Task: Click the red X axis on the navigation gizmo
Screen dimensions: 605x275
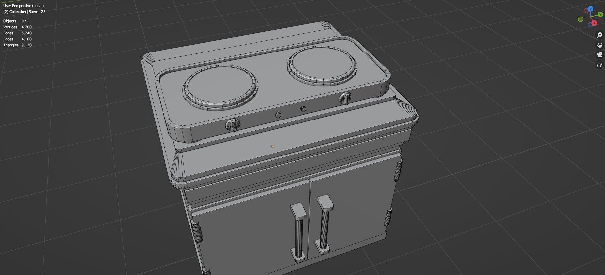Action: (x=594, y=23)
